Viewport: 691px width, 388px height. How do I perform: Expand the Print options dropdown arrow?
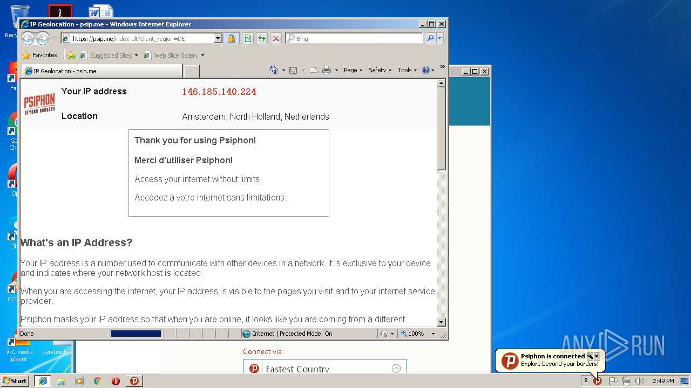pos(336,71)
